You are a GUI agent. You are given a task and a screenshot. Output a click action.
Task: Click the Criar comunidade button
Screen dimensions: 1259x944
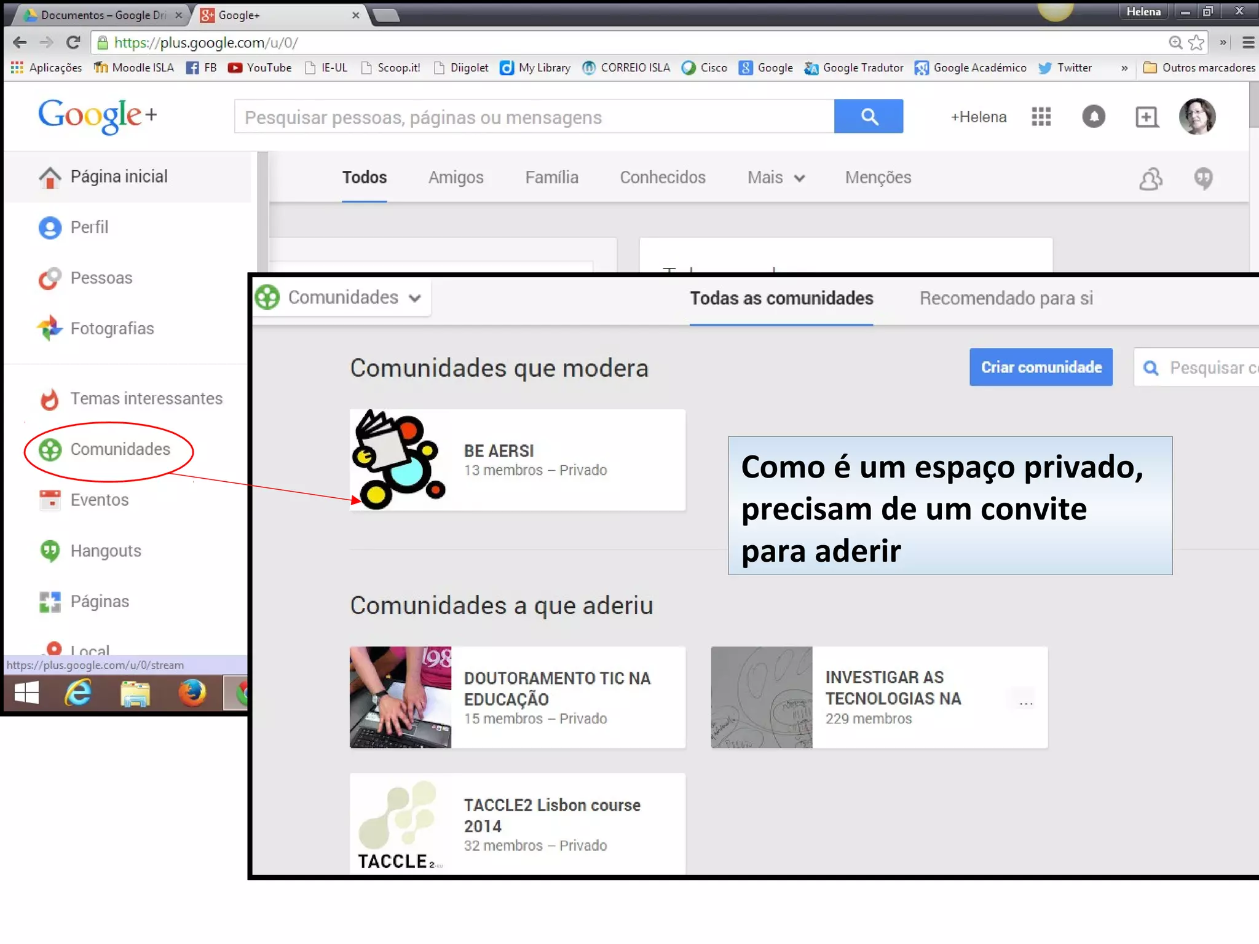tap(1041, 368)
